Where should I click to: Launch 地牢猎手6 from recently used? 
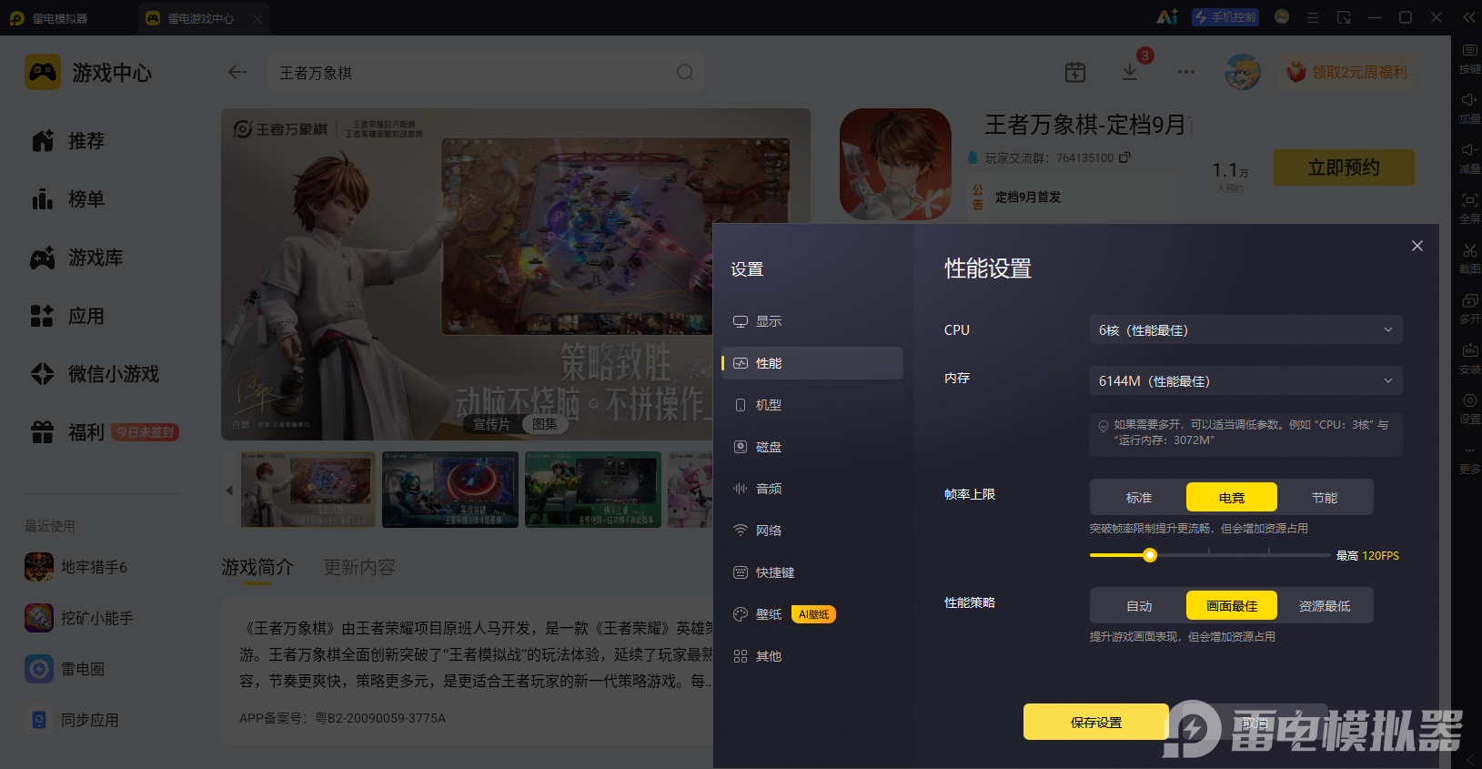[x=76, y=567]
